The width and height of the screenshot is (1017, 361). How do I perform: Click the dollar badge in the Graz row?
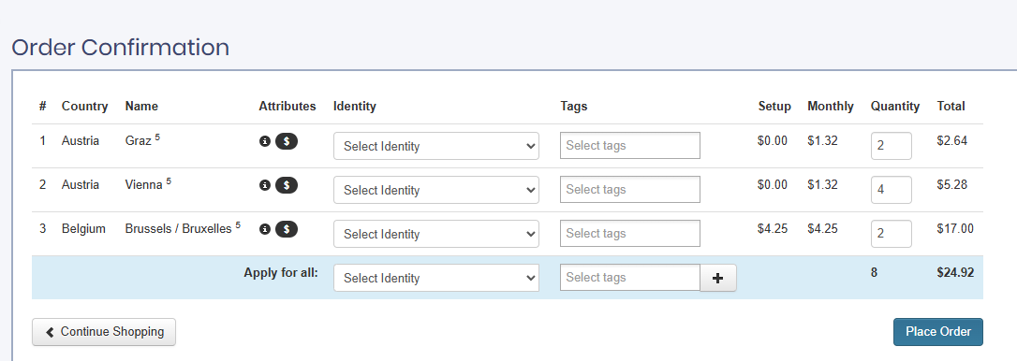pos(287,141)
